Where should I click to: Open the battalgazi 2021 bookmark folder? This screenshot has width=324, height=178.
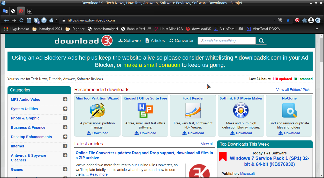click(47, 29)
